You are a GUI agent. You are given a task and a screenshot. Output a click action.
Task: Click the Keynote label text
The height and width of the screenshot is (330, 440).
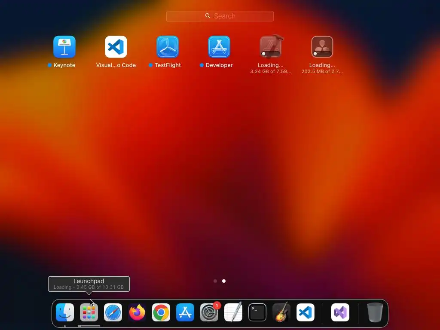64,65
